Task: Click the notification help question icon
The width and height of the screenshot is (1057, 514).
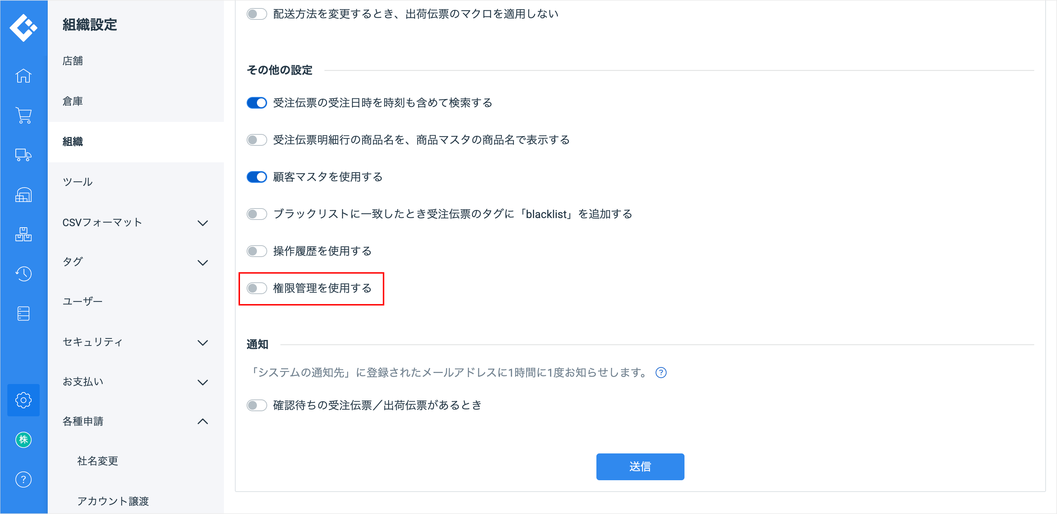Action: tap(661, 373)
